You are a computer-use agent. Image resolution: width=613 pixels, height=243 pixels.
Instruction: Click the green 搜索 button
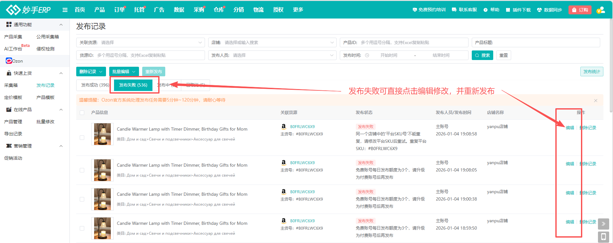point(482,55)
